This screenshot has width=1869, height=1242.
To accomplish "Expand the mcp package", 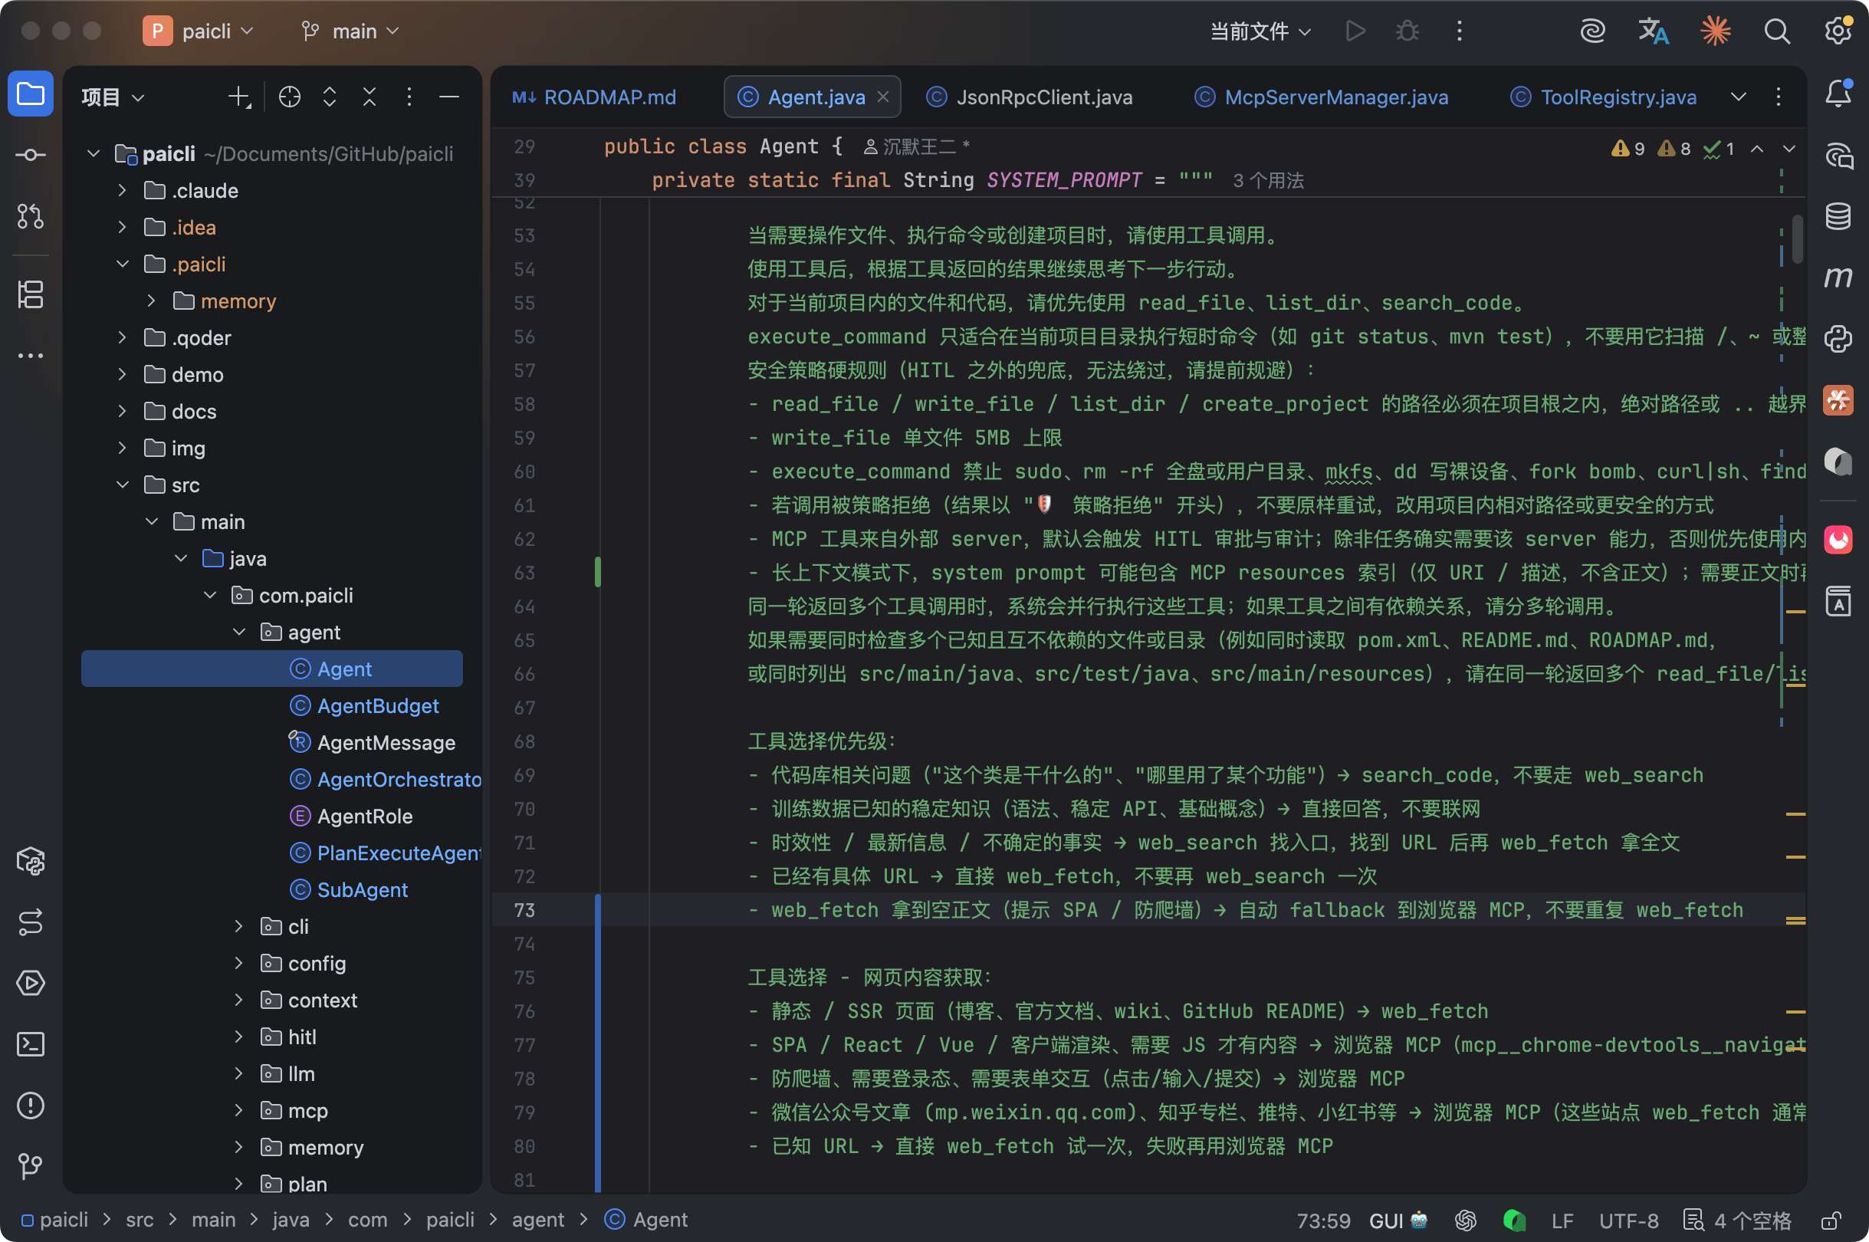I will coord(238,1110).
